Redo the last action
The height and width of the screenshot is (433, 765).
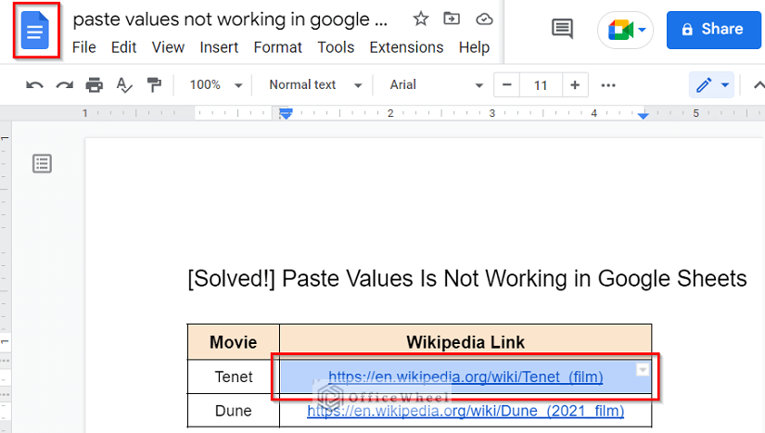pyautogui.click(x=64, y=85)
